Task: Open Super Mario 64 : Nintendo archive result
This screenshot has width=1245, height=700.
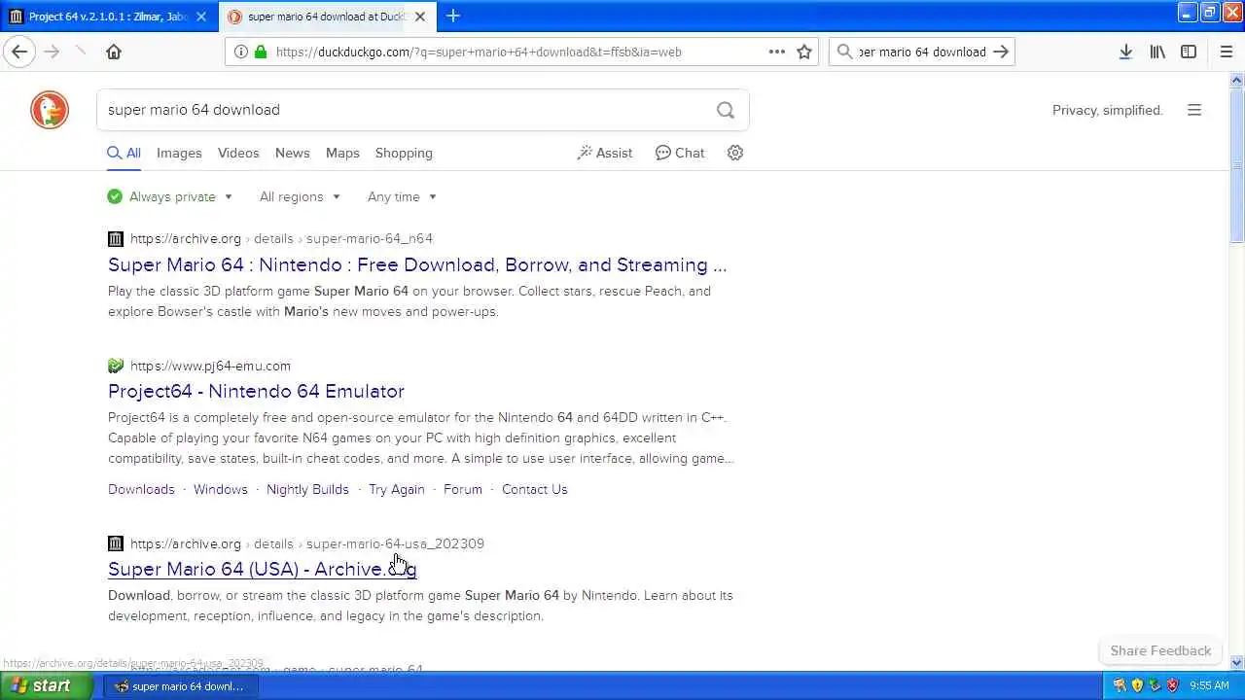Action: pyautogui.click(x=417, y=264)
